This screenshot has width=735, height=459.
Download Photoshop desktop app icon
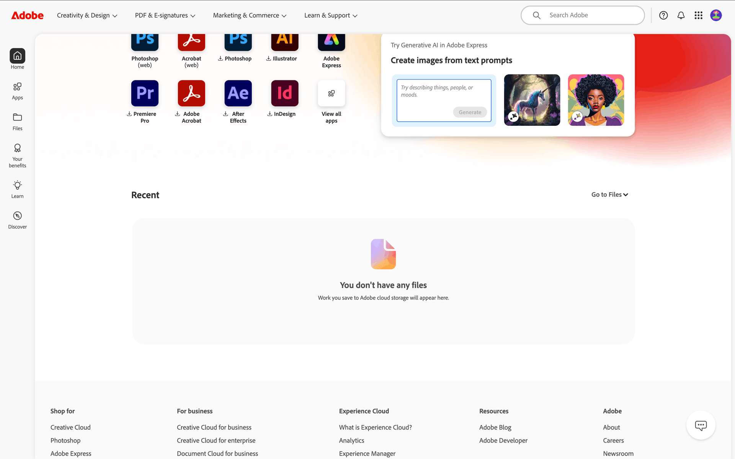[238, 42]
